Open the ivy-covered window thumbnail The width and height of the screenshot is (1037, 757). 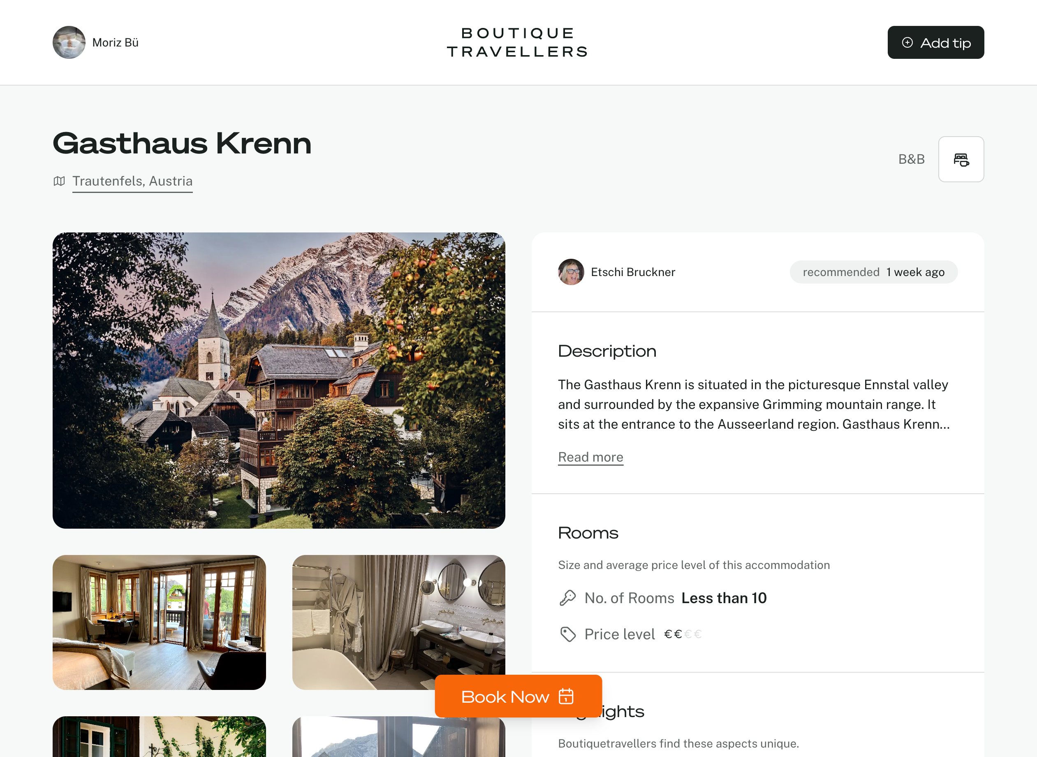[x=159, y=736]
